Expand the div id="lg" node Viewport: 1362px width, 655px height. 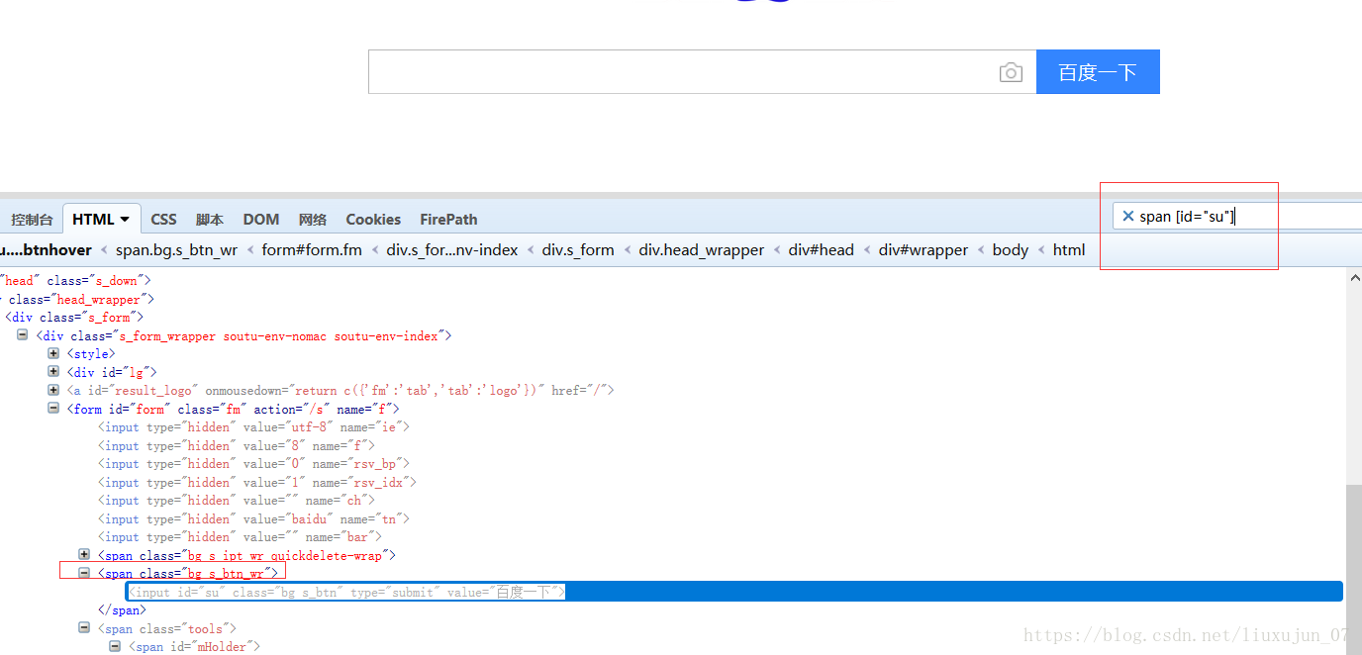[x=53, y=371]
